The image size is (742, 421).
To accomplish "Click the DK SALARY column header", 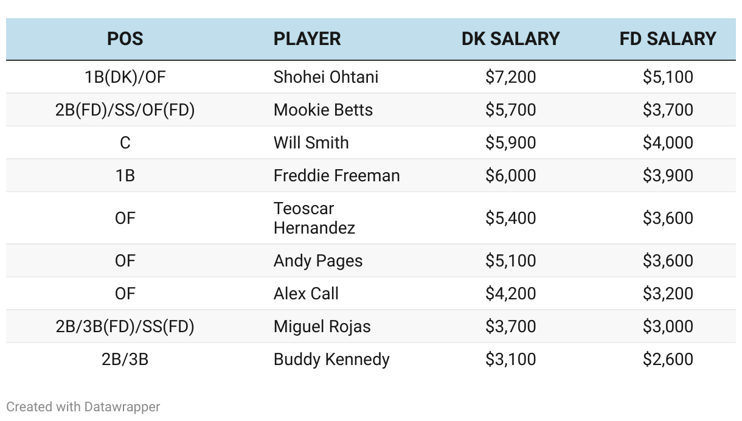I will pos(510,38).
